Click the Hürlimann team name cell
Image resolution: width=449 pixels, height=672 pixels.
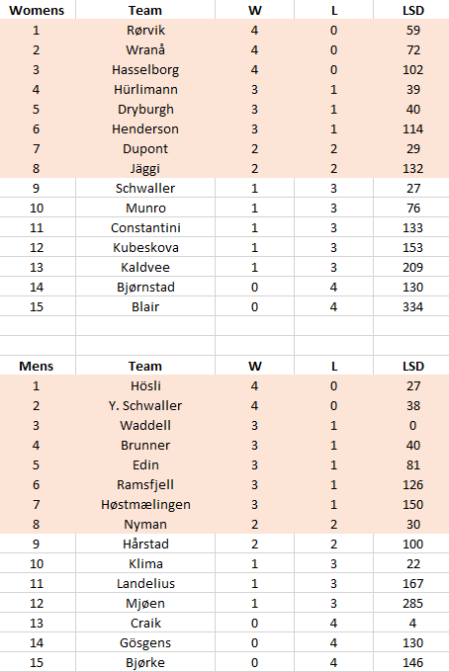(145, 89)
